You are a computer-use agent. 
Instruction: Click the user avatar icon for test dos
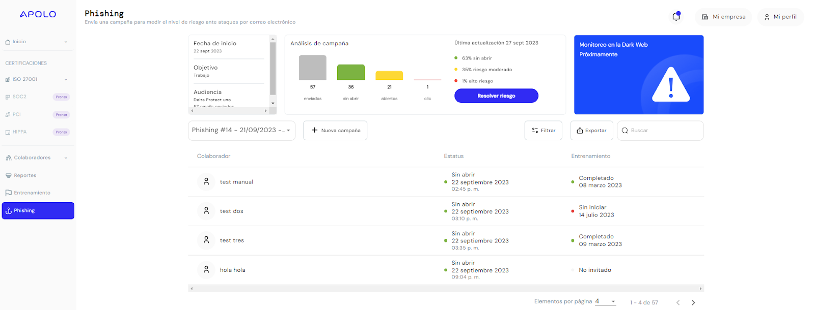(206, 211)
